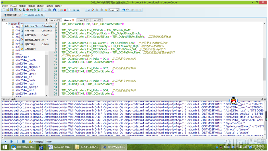
Task: Switch to 原理图绘制 tab
Action: 12,15
